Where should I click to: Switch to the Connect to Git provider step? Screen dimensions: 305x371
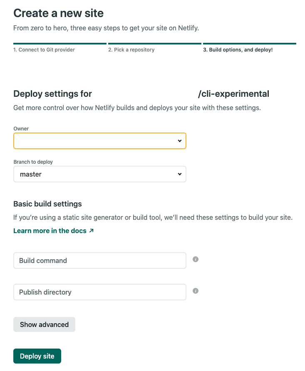(x=44, y=49)
